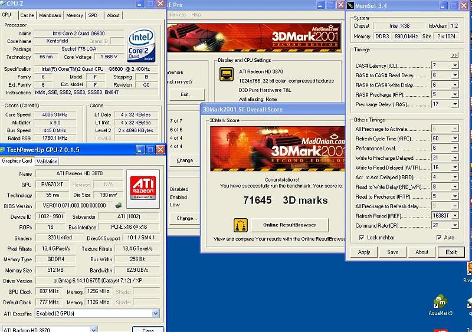Click the Online ResultBrowser yellow icon

coord(241,225)
